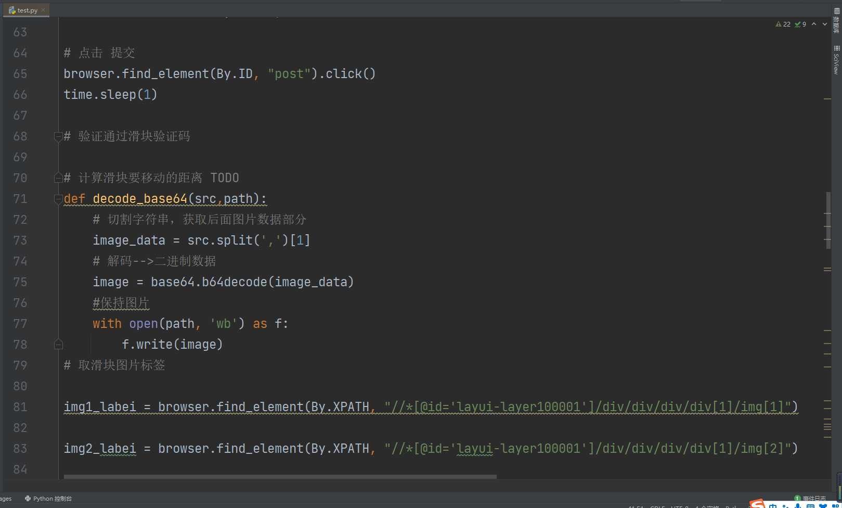Viewport: 842px width, 508px height.
Task: Click the XPath string ending in img[2]
Action: point(588,449)
